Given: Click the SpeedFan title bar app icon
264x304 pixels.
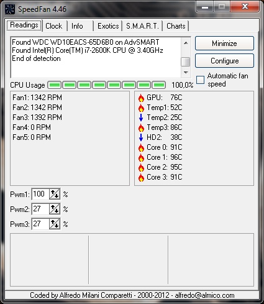Looking at the screenshot, I should [10, 9].
